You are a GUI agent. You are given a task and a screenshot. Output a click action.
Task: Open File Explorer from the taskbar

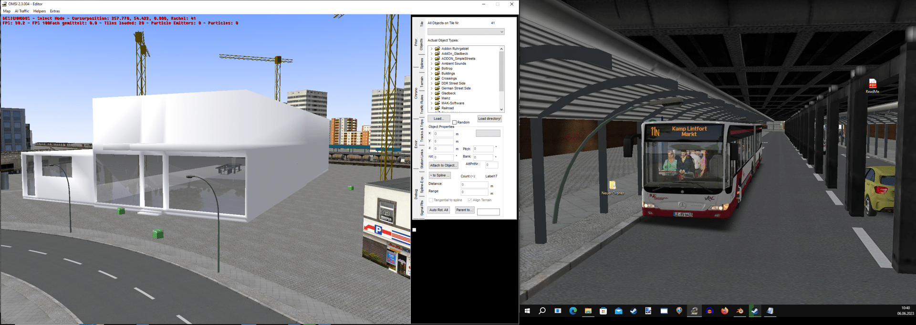click(x=588, y=311)
